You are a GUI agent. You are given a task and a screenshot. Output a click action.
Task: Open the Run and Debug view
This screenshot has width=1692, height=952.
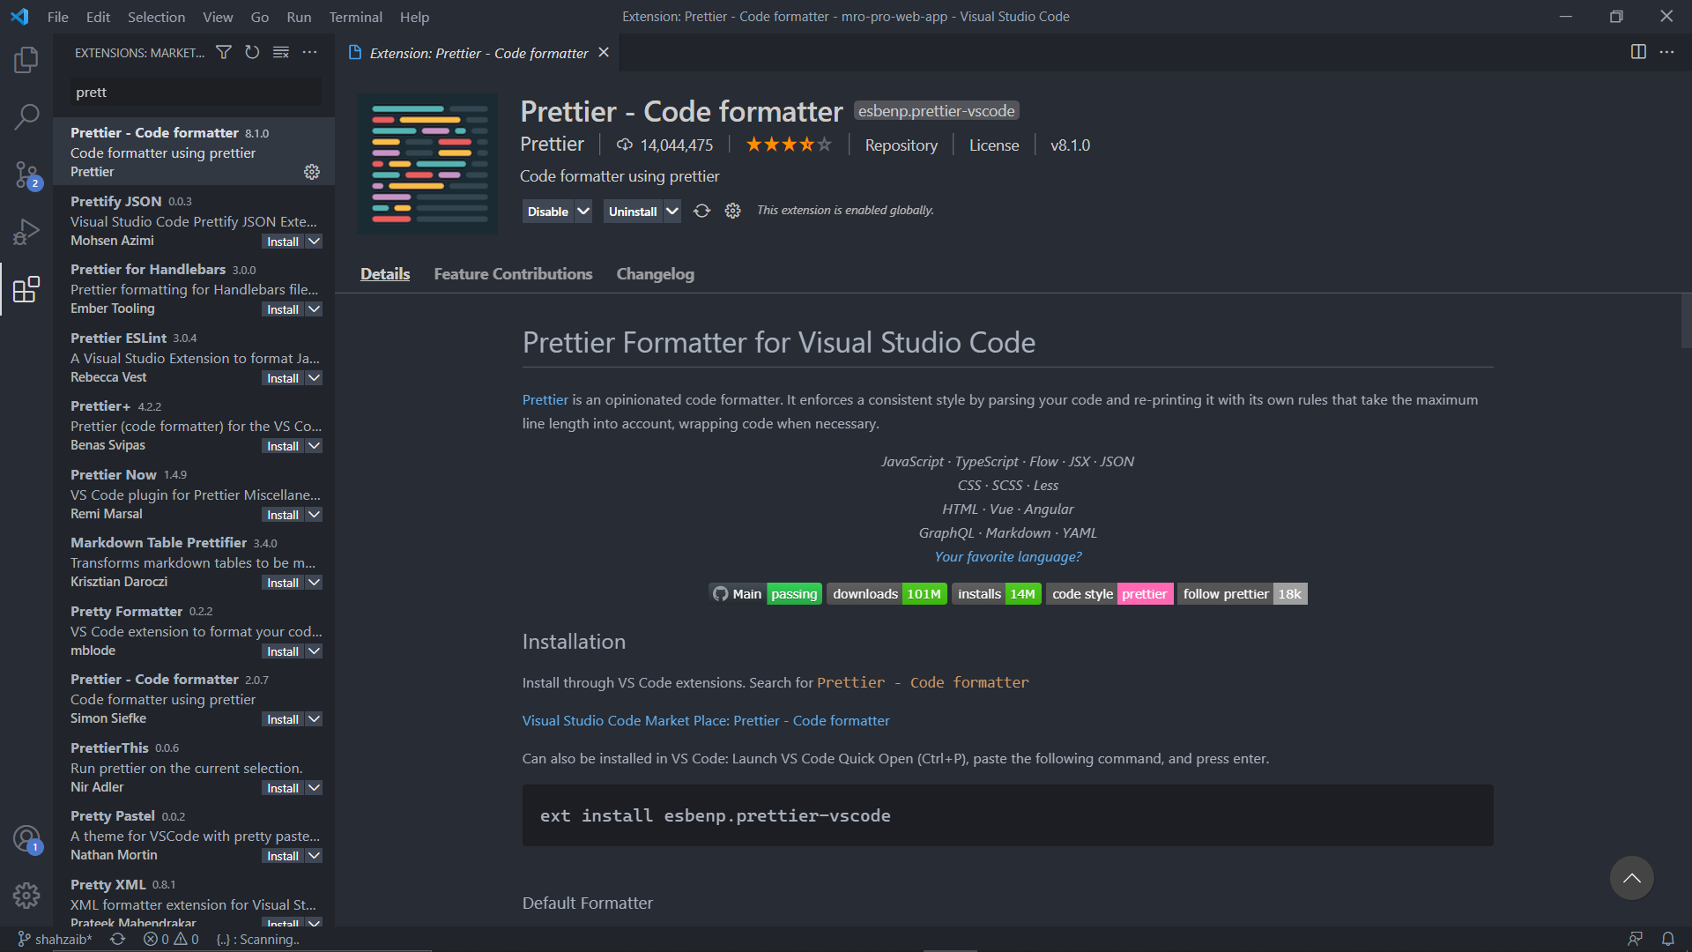pyautogui.click(x=26, y=232)
